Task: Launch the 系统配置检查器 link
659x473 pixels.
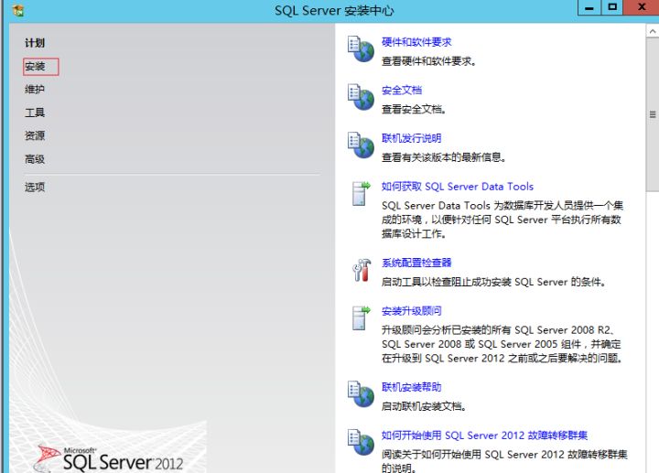Action: [416, 263]
